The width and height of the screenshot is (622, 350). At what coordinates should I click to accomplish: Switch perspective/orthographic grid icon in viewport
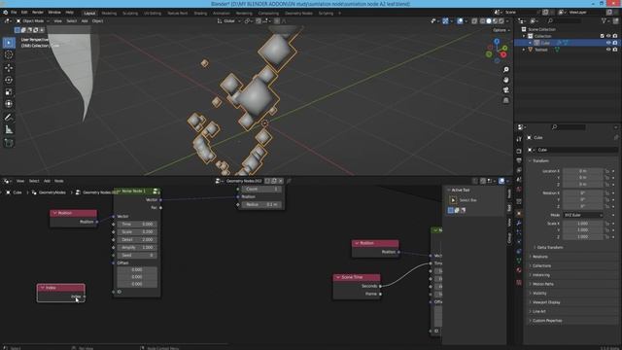tap(505, 100)
